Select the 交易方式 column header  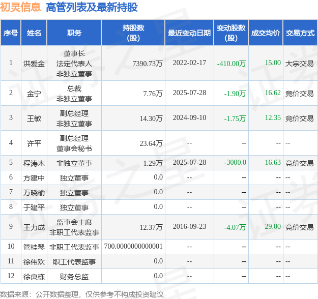(x=300, y=33)
